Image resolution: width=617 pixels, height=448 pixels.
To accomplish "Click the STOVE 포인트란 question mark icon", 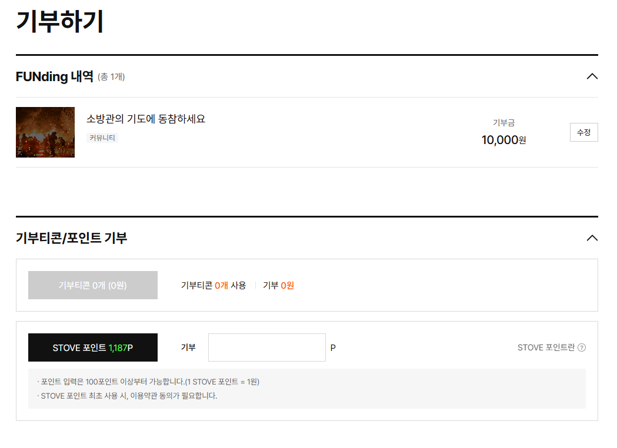I will pyautogui.click(x=582, y=347).
